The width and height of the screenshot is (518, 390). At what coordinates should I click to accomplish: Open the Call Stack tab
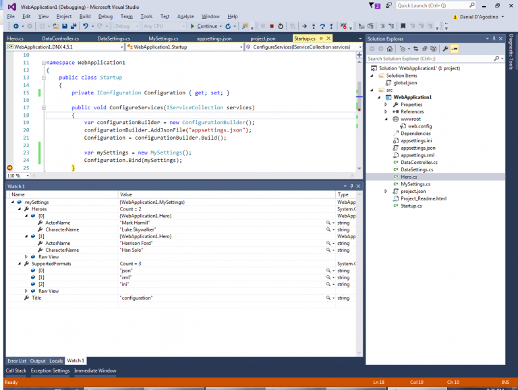point(16,371)
